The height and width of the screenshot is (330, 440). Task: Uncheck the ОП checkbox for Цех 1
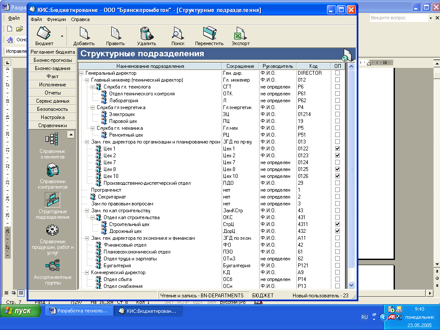click(x=337, y=149)
